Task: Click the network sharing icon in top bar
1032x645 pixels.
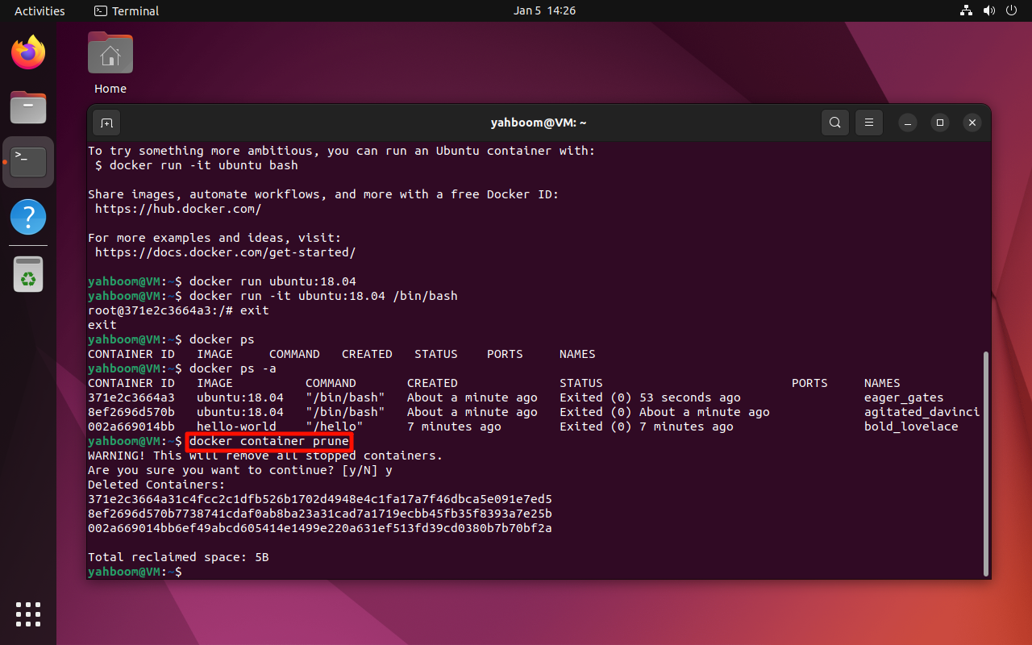Action: point(966,10)
